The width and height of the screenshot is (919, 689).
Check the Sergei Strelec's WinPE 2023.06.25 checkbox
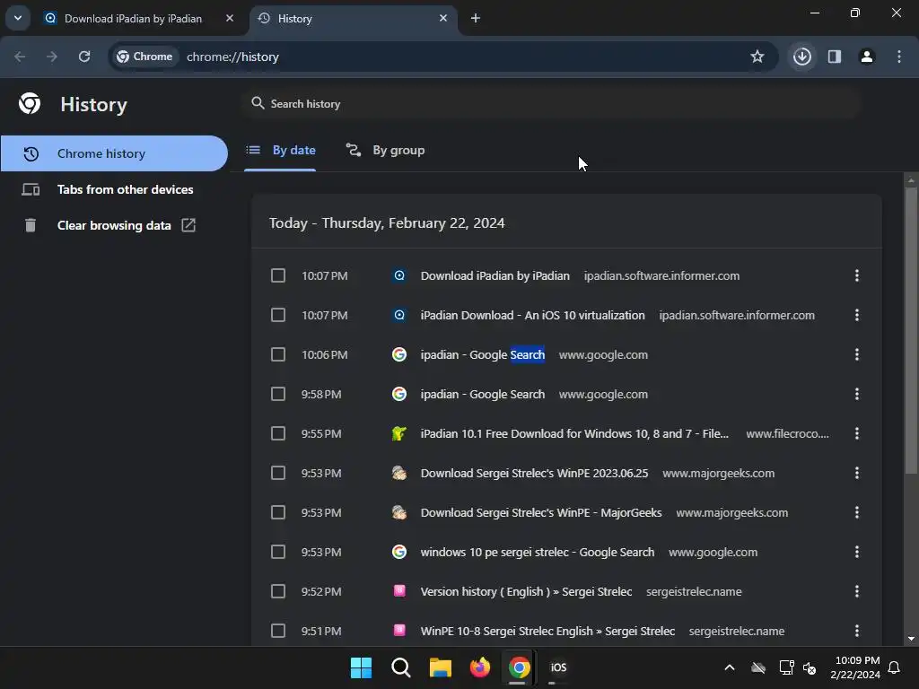point(278,473)
